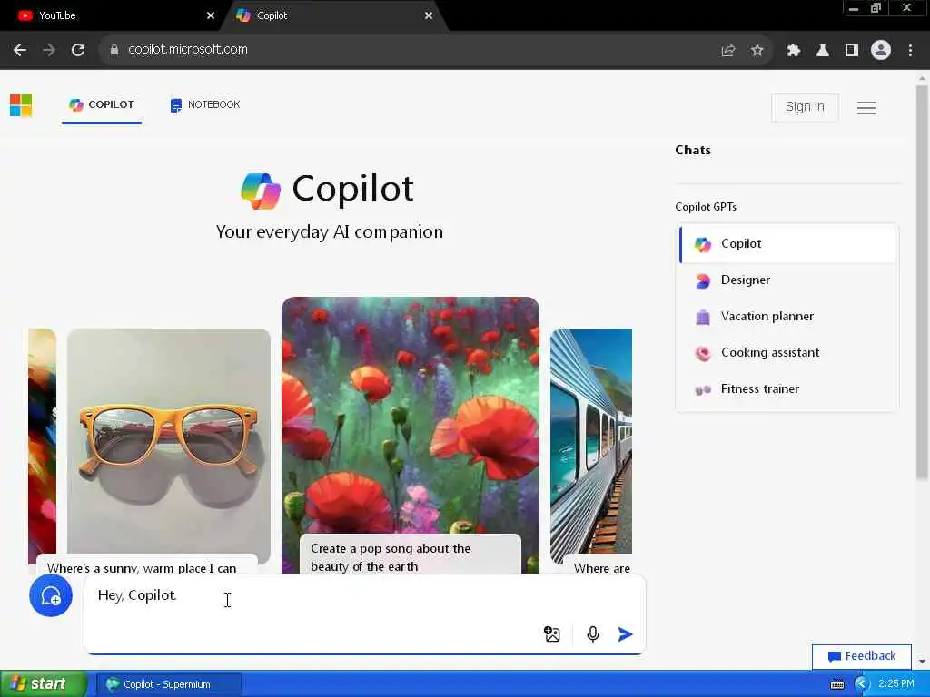
Task: Click the Chats heading
Action: [693, 150]
